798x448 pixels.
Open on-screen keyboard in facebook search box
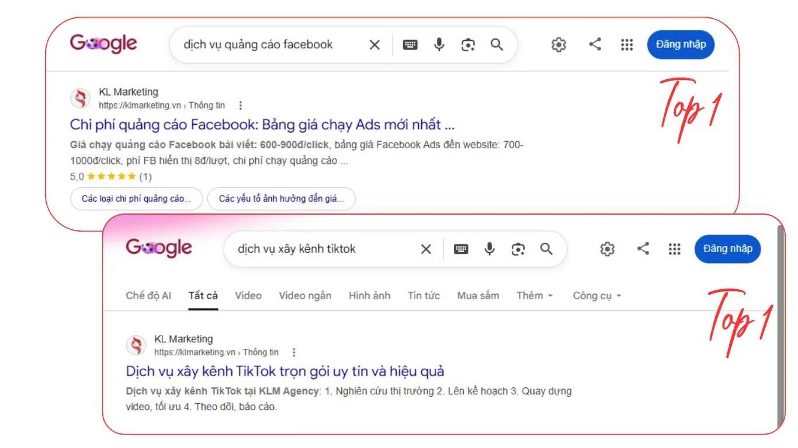pos(410,45)
